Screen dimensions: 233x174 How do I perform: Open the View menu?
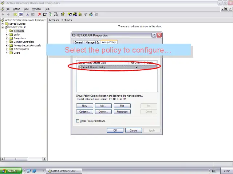click(26, 9)
